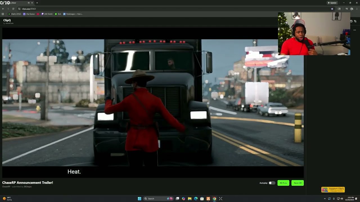Open the (34) Twitch bookmark
The width and height of the screenshot is (360, 202).
47,14
